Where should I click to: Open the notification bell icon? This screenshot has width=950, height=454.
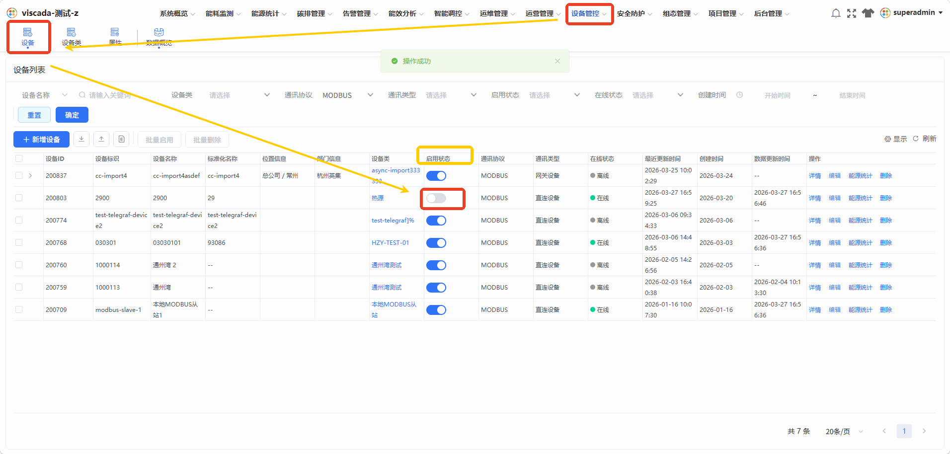pyautogui.click(x=836, y=13)
